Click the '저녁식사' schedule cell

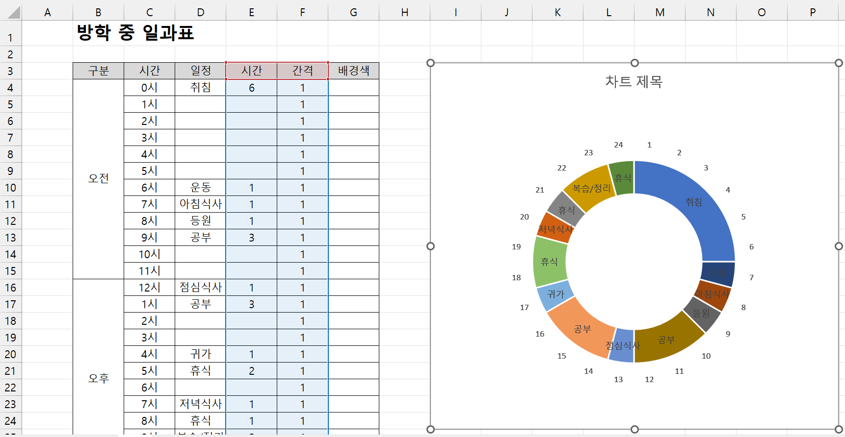click(201, 404)
